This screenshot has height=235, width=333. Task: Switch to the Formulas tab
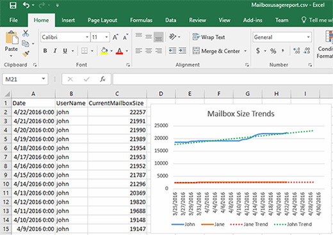point(141,20)
